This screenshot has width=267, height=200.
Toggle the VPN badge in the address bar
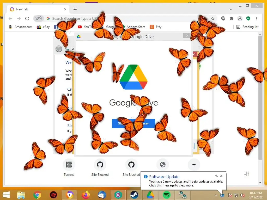point(39,18)
